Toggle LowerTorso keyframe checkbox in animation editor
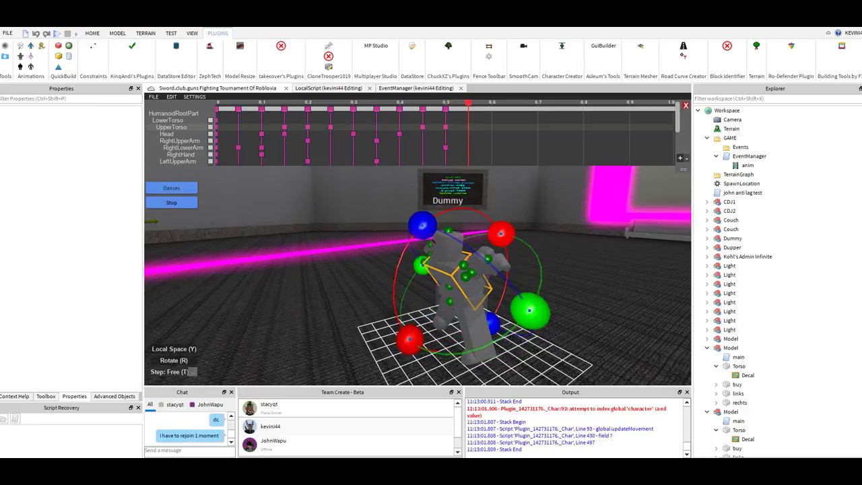 click(x=211, y=121)
